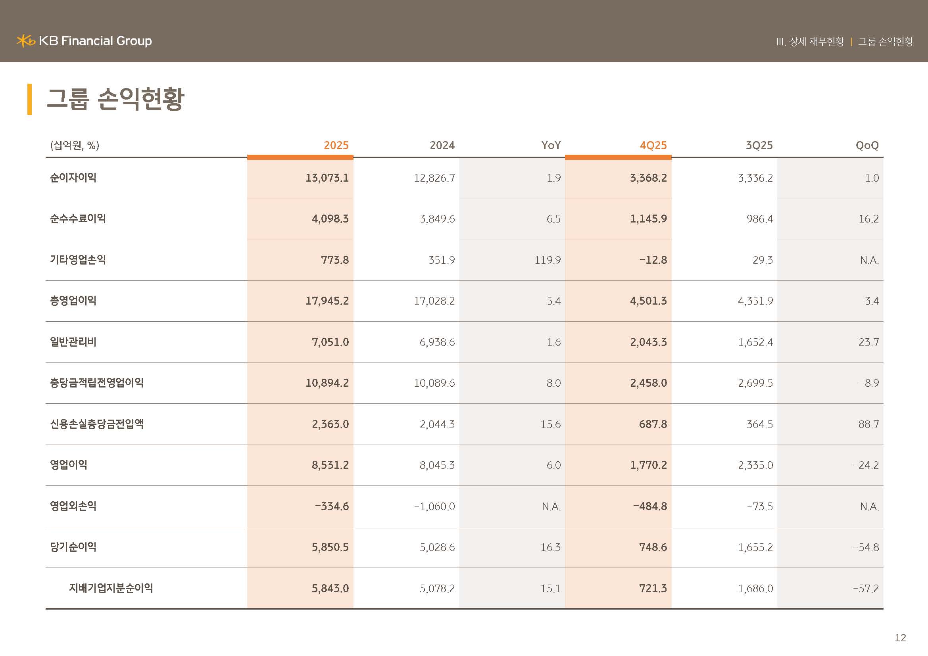Click the KB Financial Group title text

click(95, 41)
